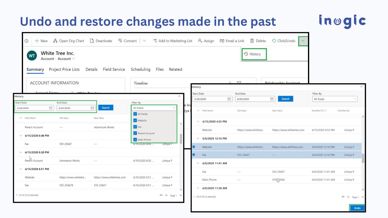The image size is (388, 218).
Task: Collapse the 4/15/2020 8:40 PM group
Action: (x=21, y=136)
